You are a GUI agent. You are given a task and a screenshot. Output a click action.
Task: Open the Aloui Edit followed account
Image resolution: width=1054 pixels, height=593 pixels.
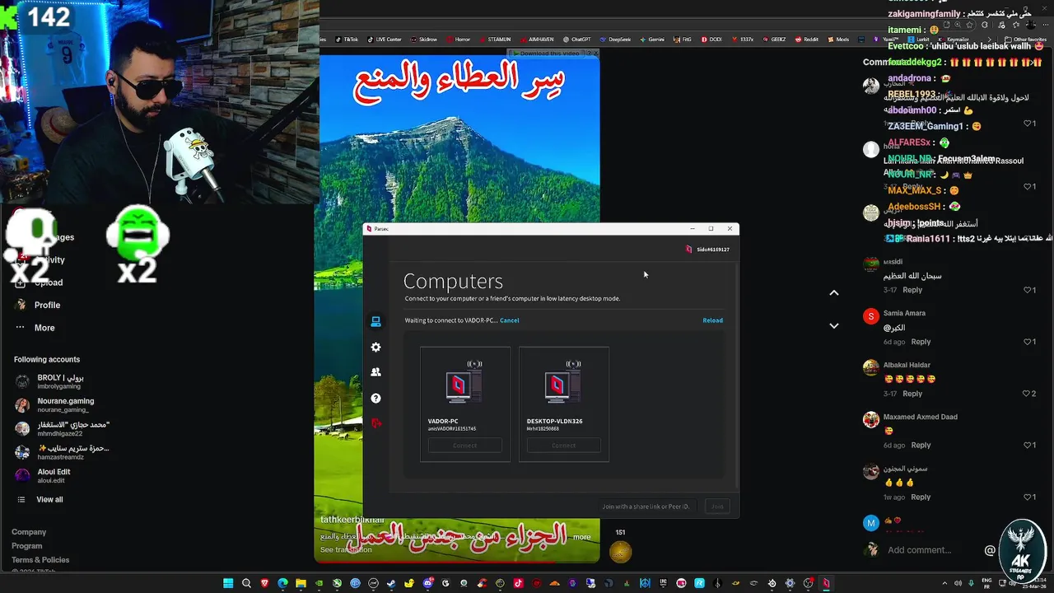tap(44, 475)
